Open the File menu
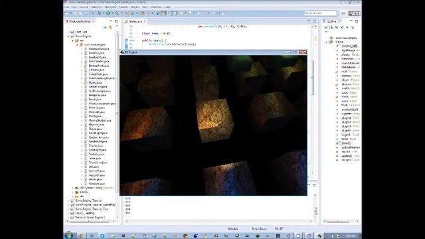This screenshot has width=425, height=239. pyautogui.click(x=66, y=7)
